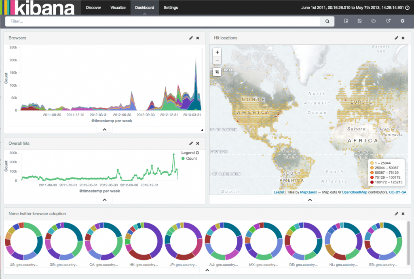Click the None twitter-browser adoption title
414x279 pixels.
click(x=37, y=214)
